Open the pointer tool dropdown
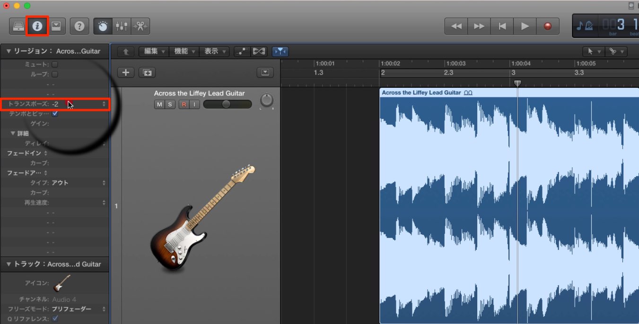This screenshot has width=639, height=324. click(594, 51)
